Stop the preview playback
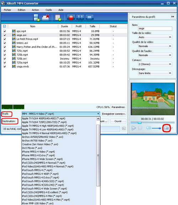 click(x=140, y=128)
